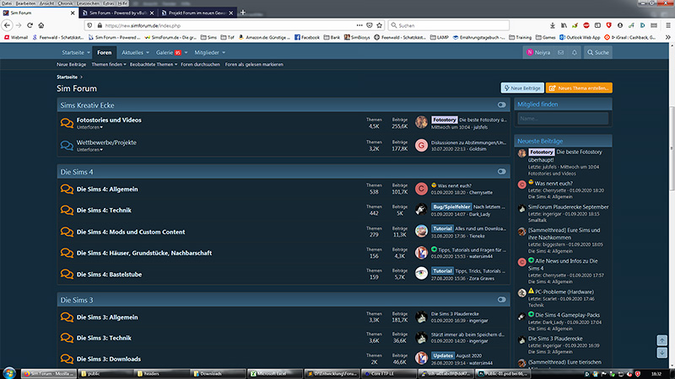
Task: Expand the Startseite navigation dropdown arrow
Action: pyautogui.click(x=89, y=53)
